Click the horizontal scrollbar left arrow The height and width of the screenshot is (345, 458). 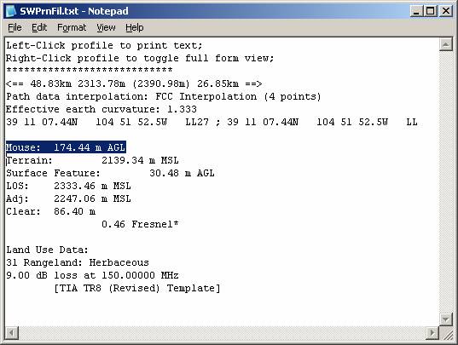click(x=12, y=332)
